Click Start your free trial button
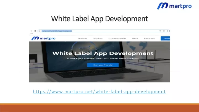This screenshot has width=199, height=112. coord(103,65)
